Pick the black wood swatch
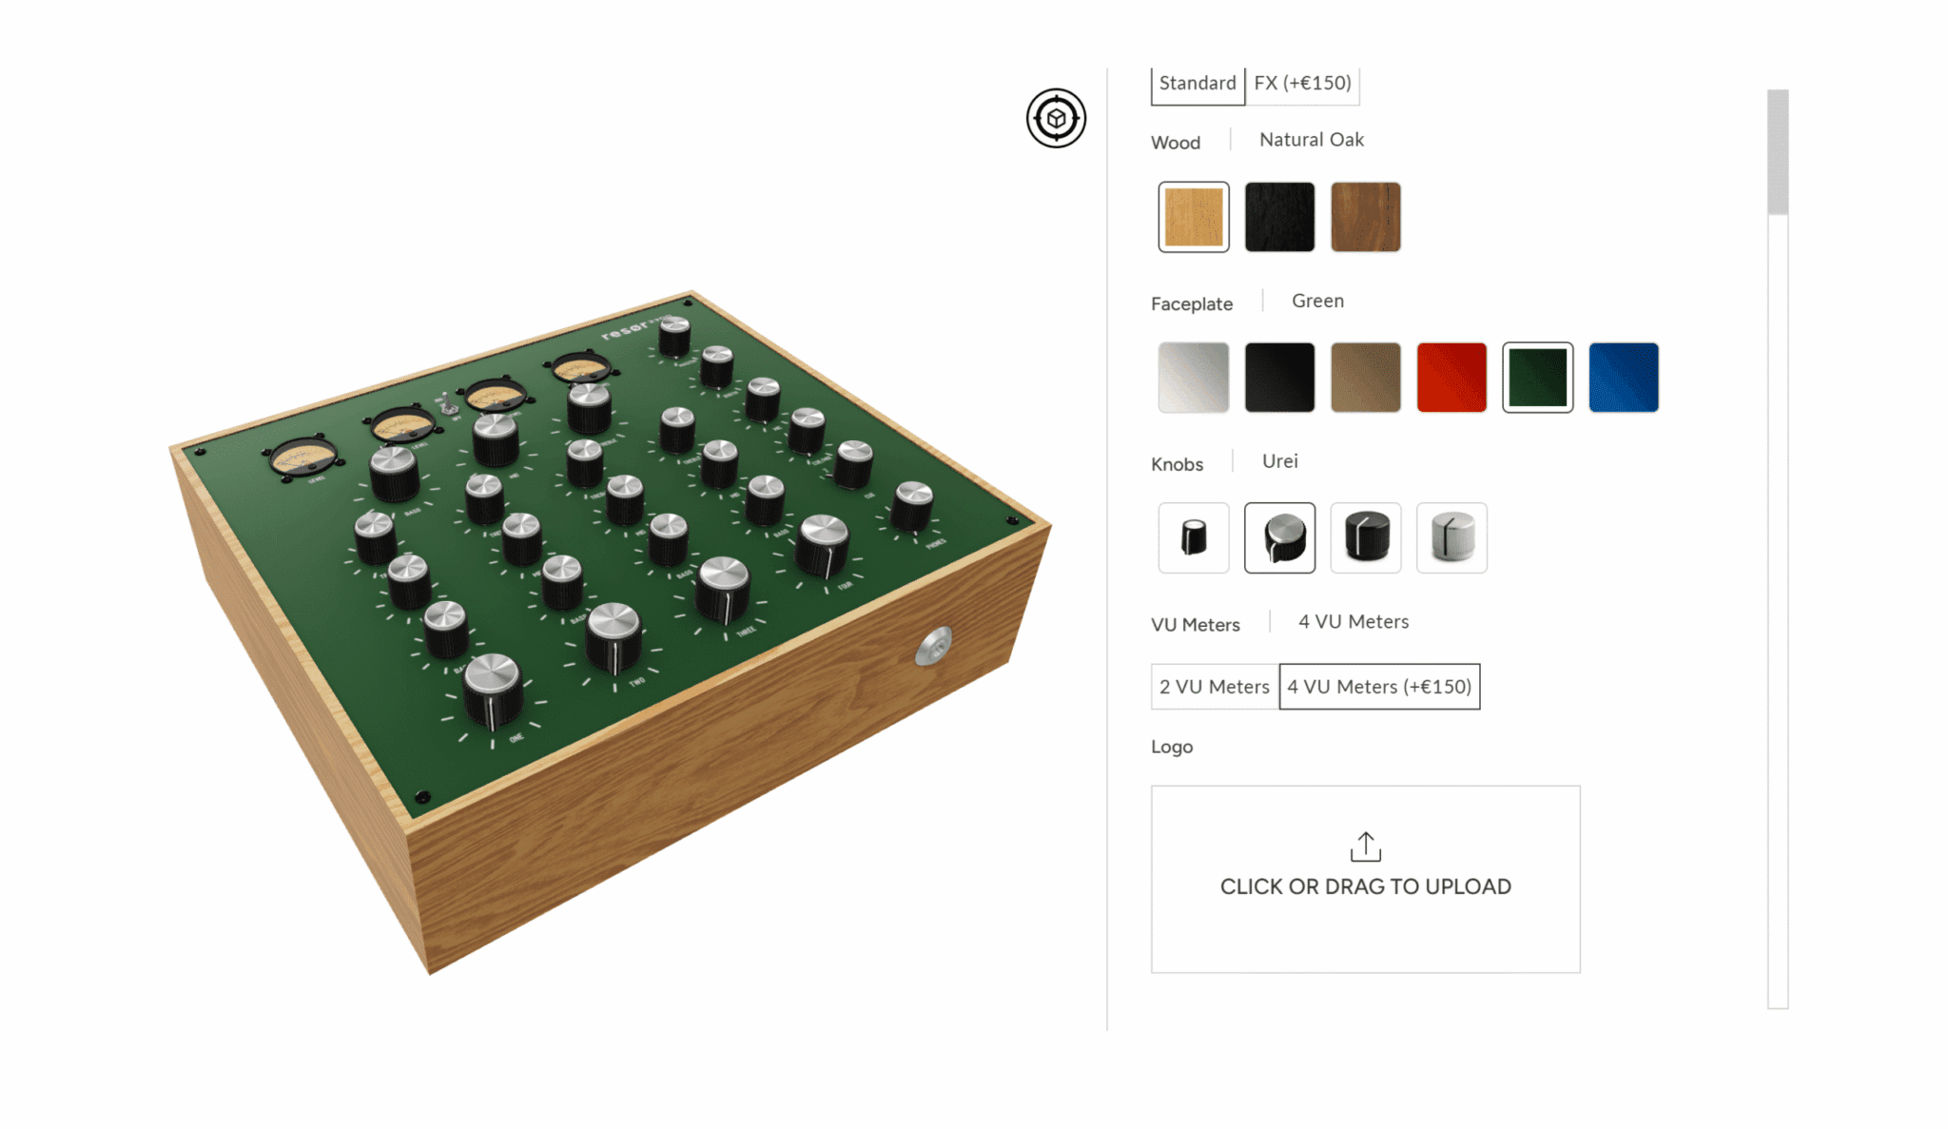1948x1129 pixels. (1279, 217)
